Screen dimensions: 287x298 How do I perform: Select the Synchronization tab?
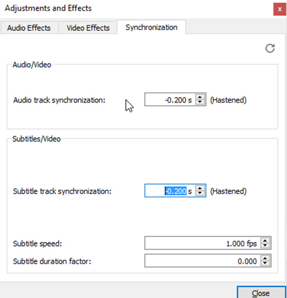coord(151,28)
